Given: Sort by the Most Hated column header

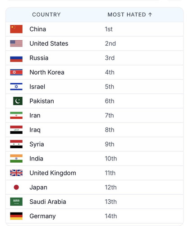Looking at the screenshot, I should pyautogui.click(x=127, y=14).
